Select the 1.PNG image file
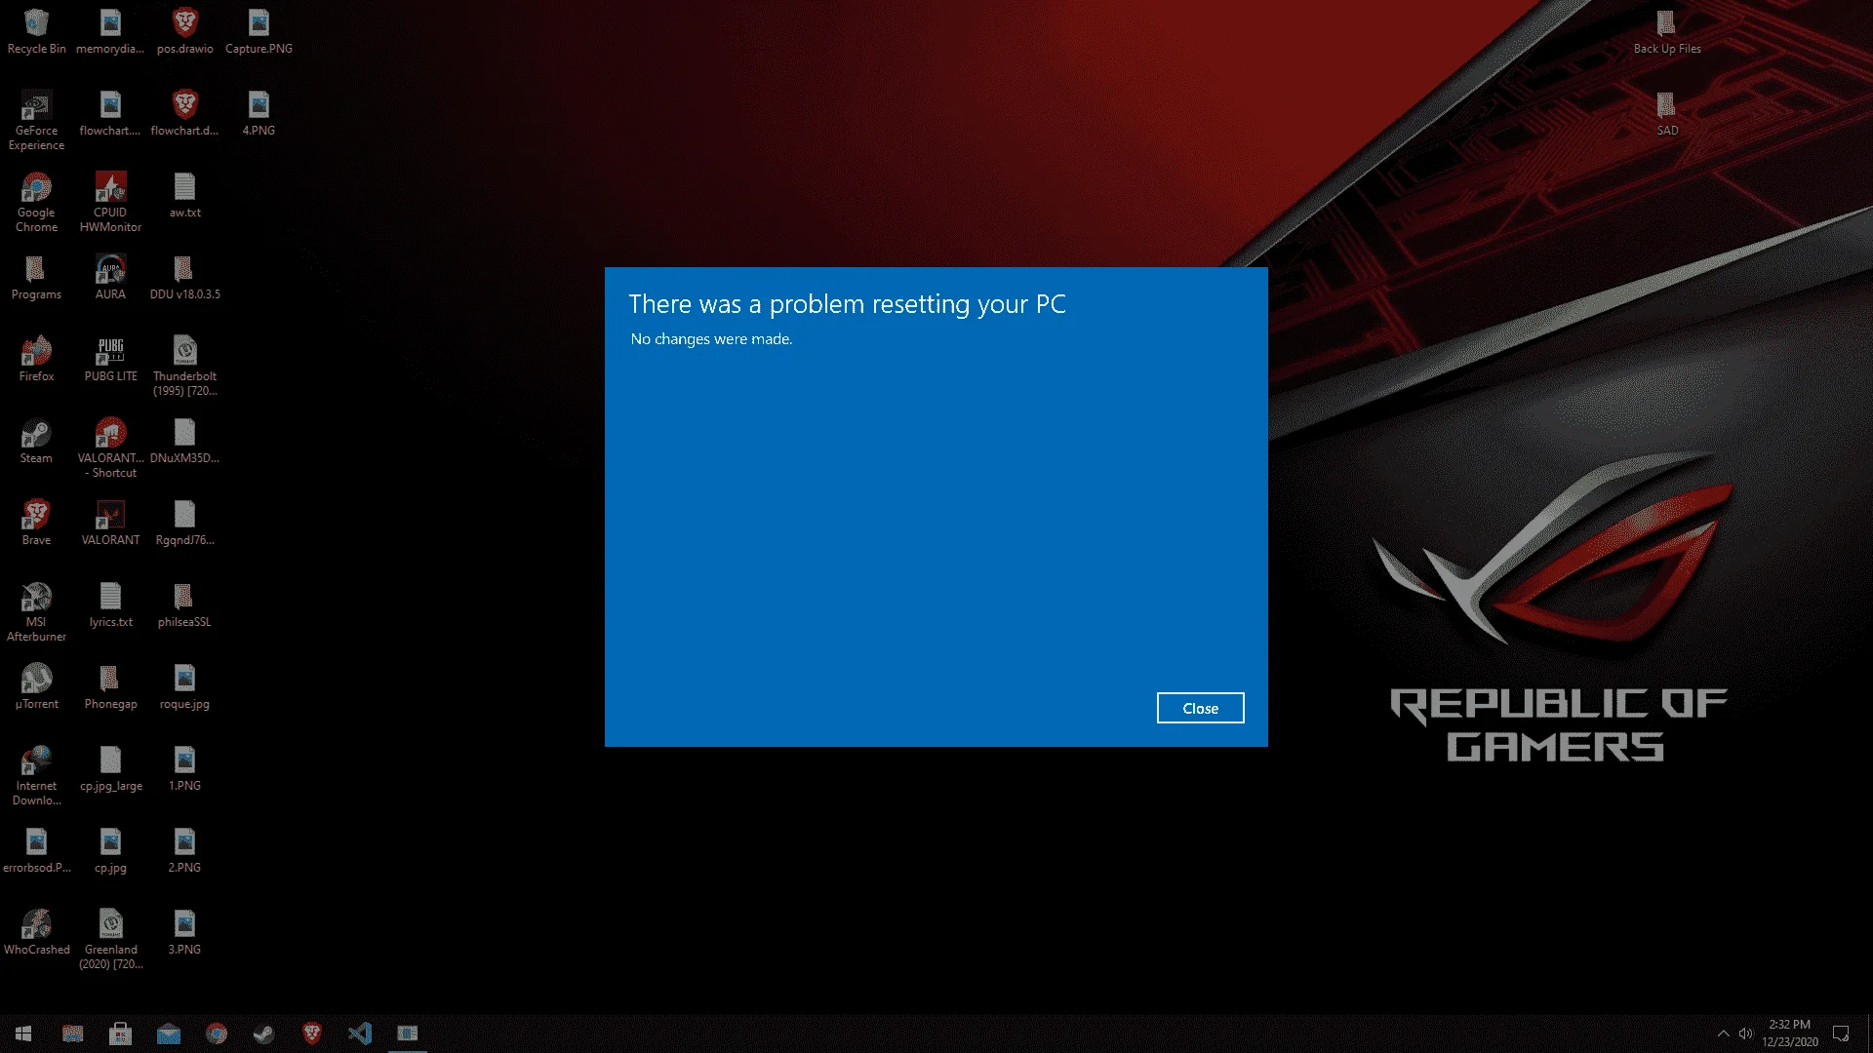Image resolution: width=1873 pixels, height=1053 pixels. [184, 769]
